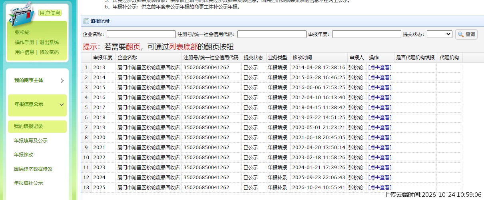Screen dimensions: 484x200
Task: Focus the 申报年度 input field
Action: pos(366,34)
